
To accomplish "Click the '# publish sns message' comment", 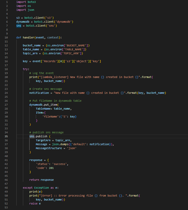I will [46, 132].
